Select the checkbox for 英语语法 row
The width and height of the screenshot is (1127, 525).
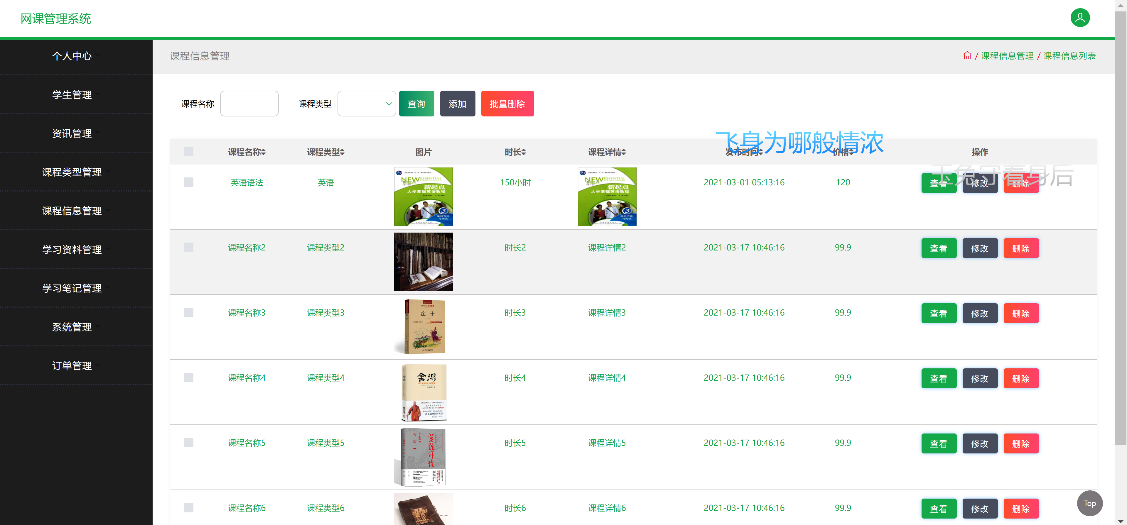[x=188, y=182]
